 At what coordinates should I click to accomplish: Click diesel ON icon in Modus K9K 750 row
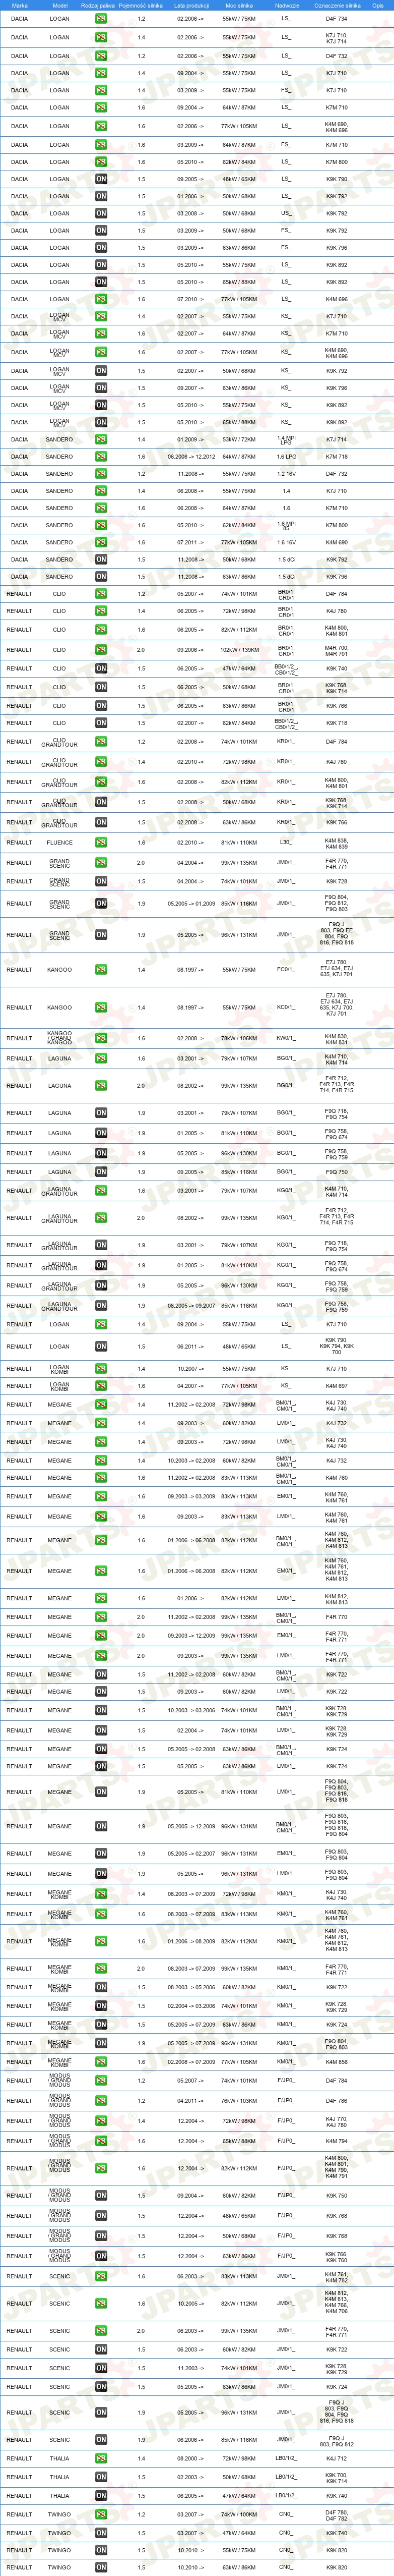coord(101,2196)
